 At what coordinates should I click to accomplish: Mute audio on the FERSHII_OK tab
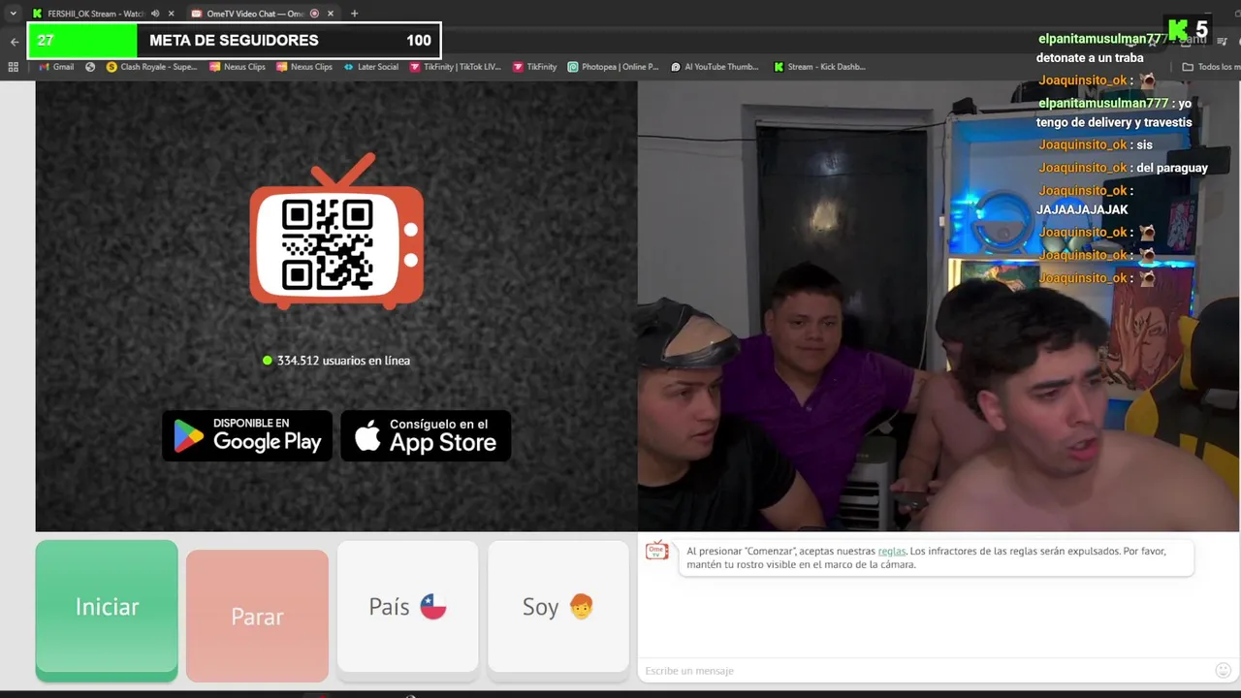point(155,14)
